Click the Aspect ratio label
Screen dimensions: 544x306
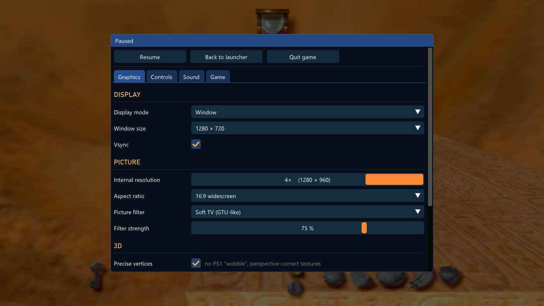tap(129, 196)
